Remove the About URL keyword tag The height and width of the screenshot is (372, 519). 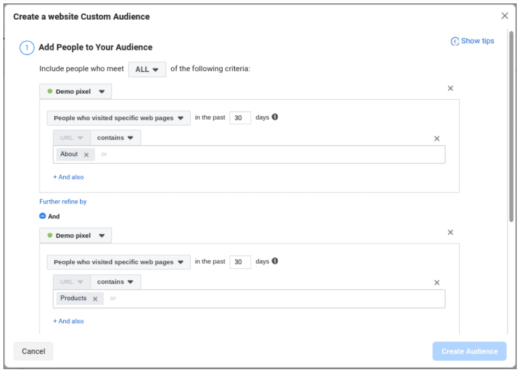[86, 155]
